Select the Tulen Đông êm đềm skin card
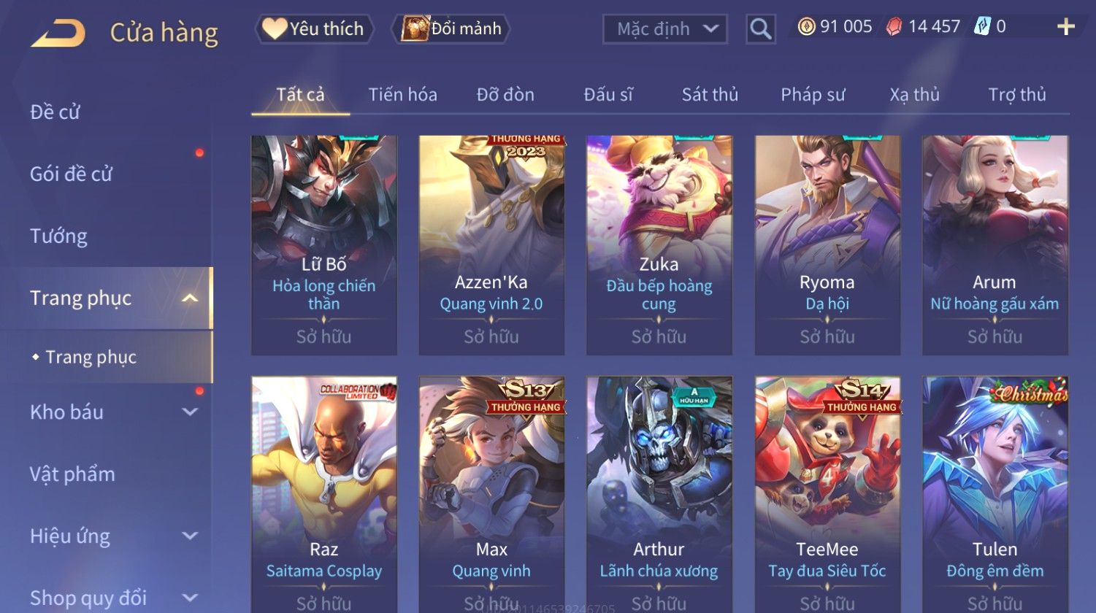Viewport: 1096px width, 613px height. pos(995,494)
